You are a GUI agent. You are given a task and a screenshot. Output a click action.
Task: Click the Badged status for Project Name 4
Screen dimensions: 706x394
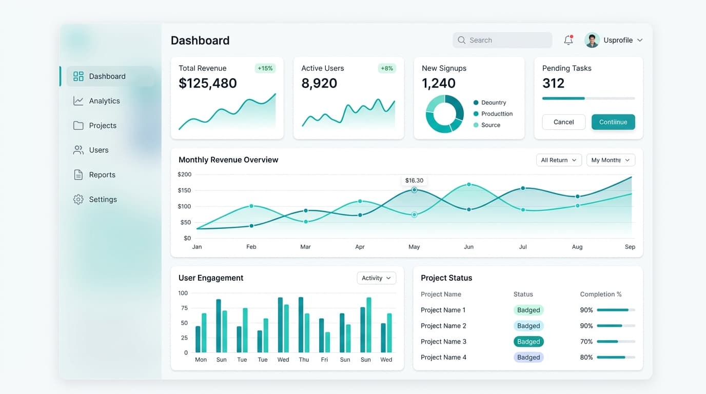(x=528, y=357)
